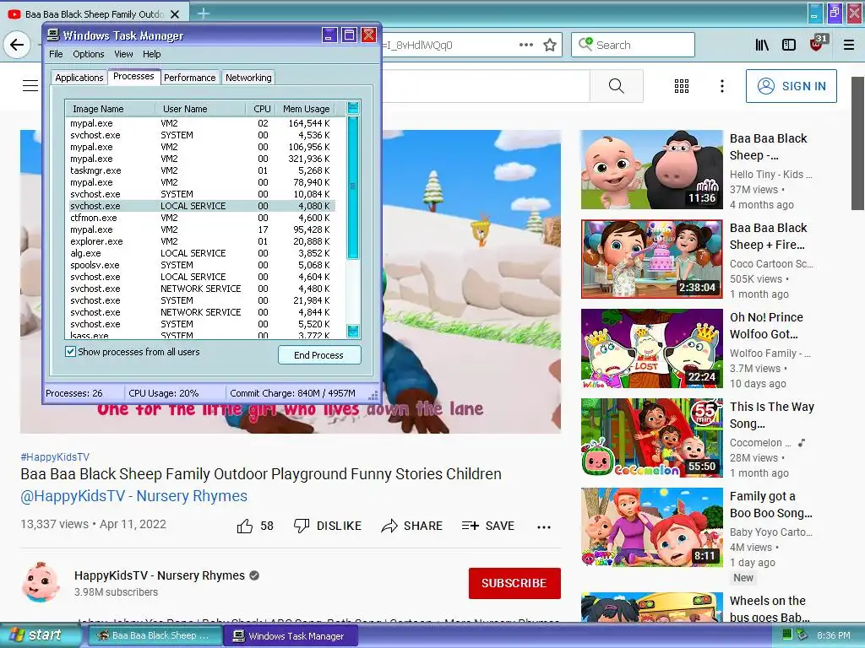Switch to the Performance tab
Viewport: 865px width, 648px height.
pos(190,78)
